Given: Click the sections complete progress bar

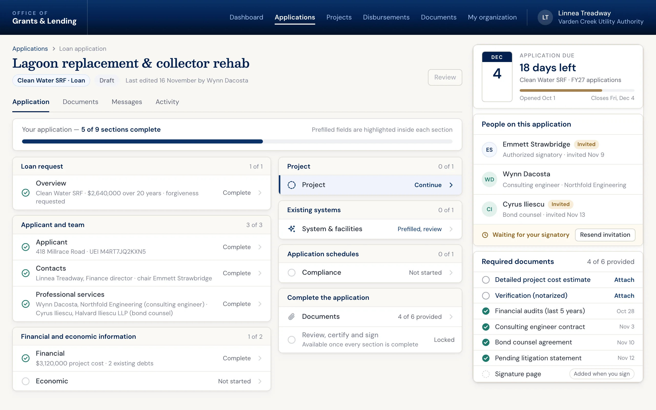Looking at the screenshot, I should tap(237, 141).
